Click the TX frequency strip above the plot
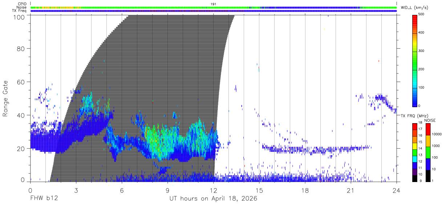Viewport: 446px width, 206px height. point(214,11)
